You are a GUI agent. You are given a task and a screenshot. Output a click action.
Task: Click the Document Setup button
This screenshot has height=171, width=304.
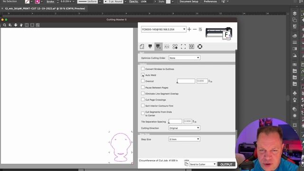[x=189, y=1]
